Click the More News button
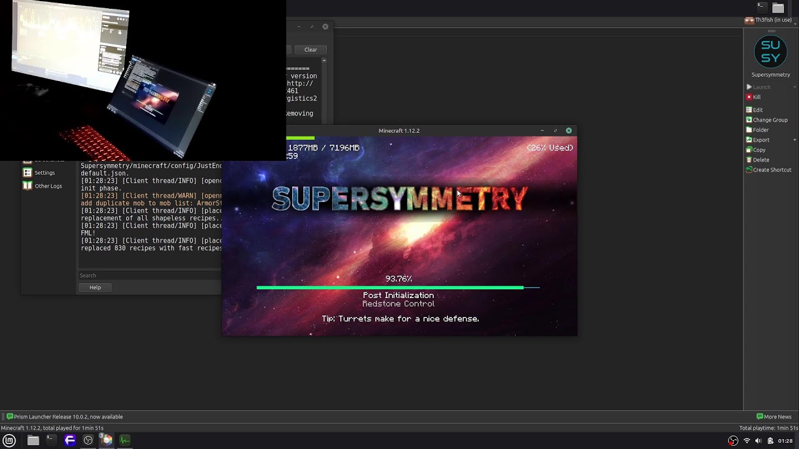This screenshot has height=449, width=799. coord(774,417)
